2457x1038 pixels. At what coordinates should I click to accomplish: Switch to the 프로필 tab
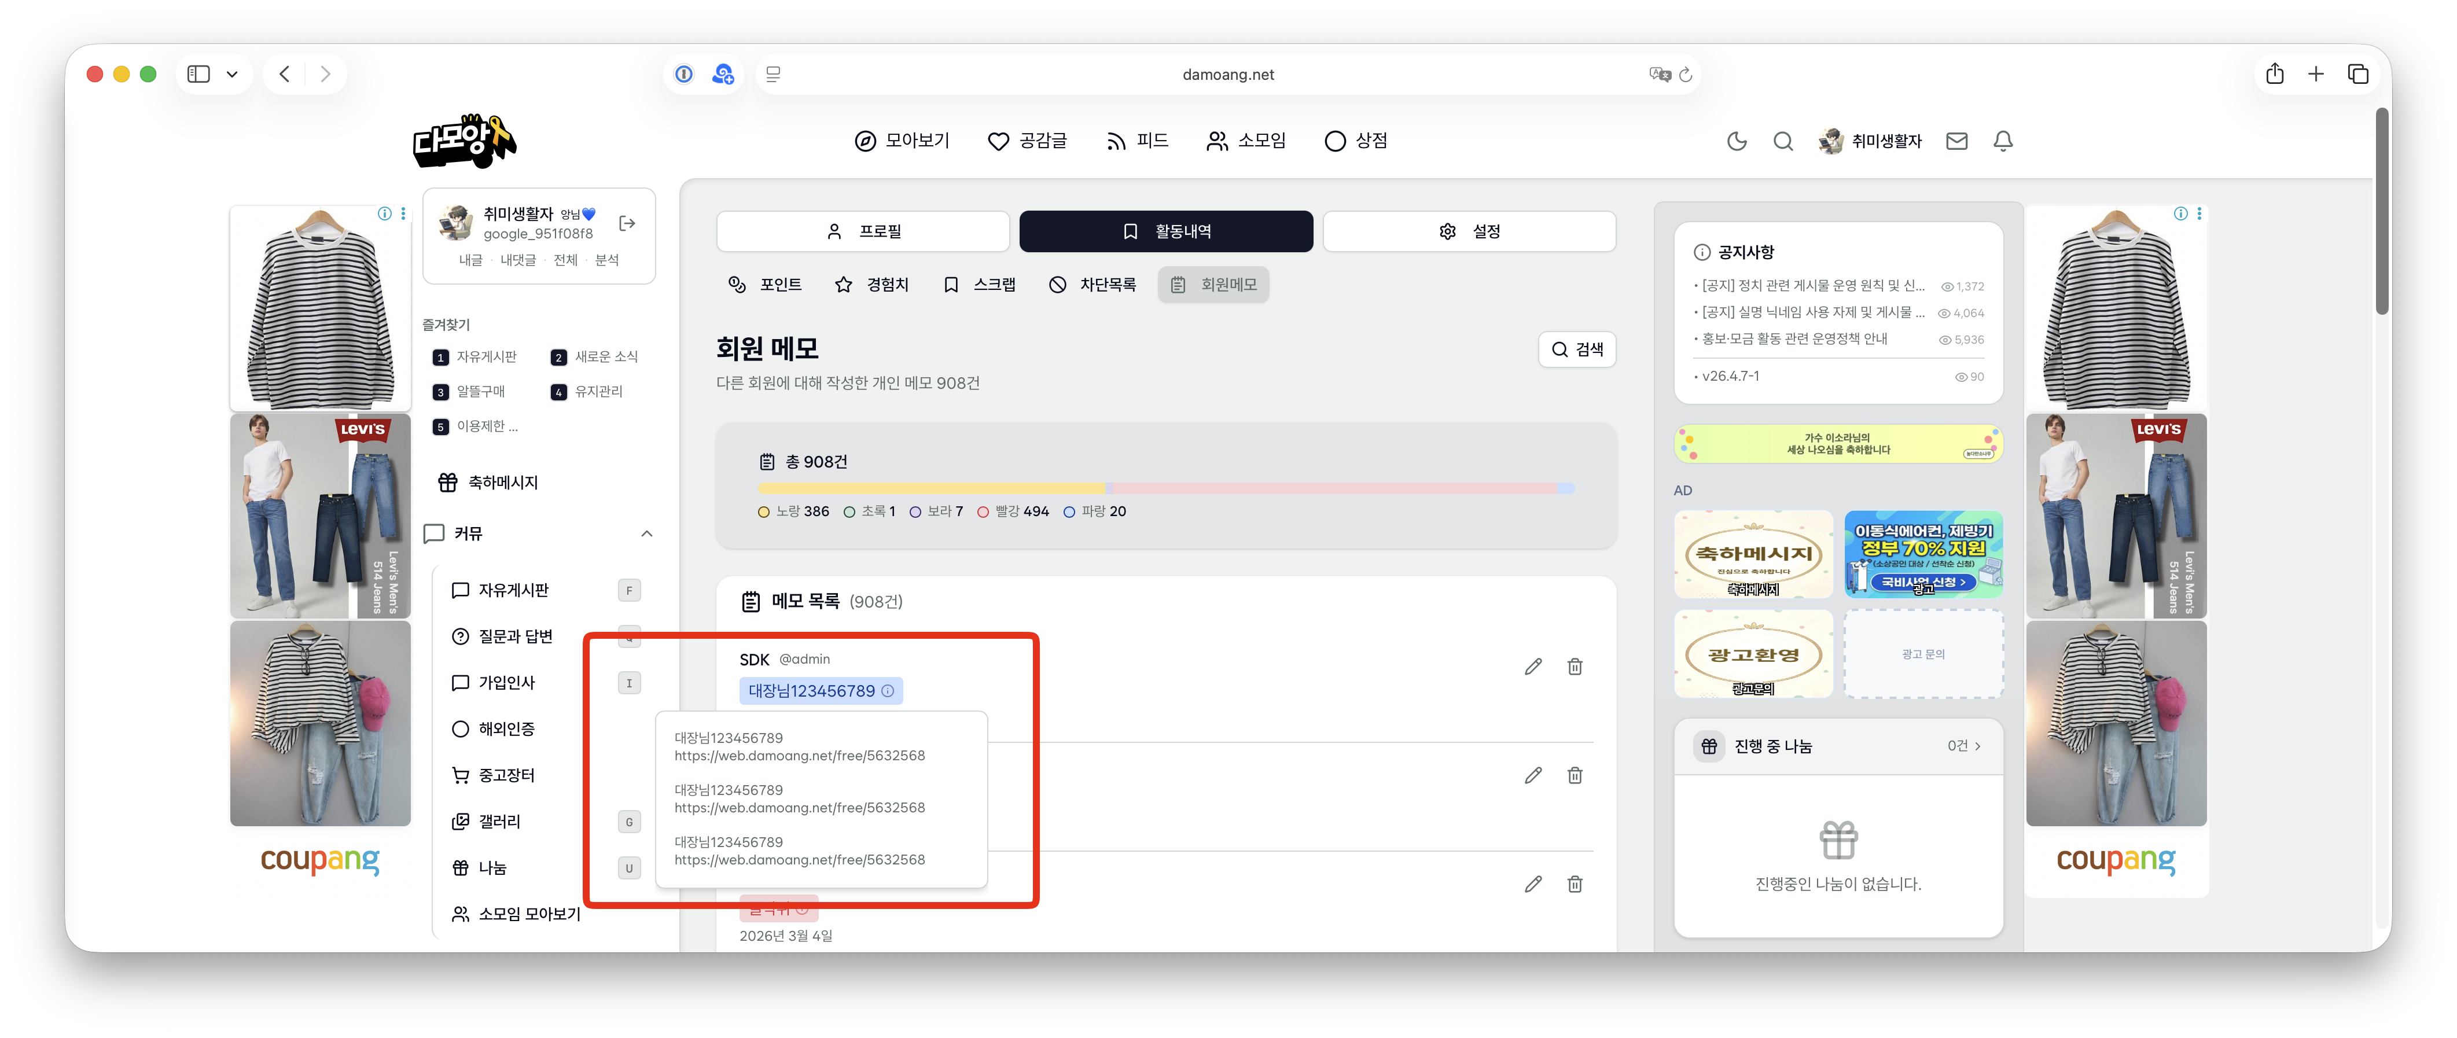tap(862, 232)
